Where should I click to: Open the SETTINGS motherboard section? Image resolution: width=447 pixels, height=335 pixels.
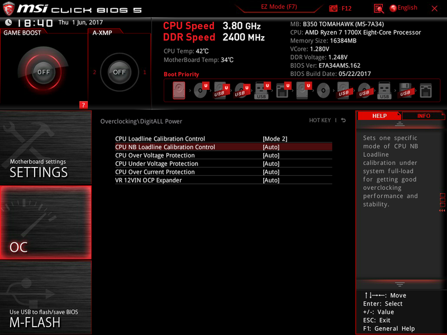pos(46,147)
